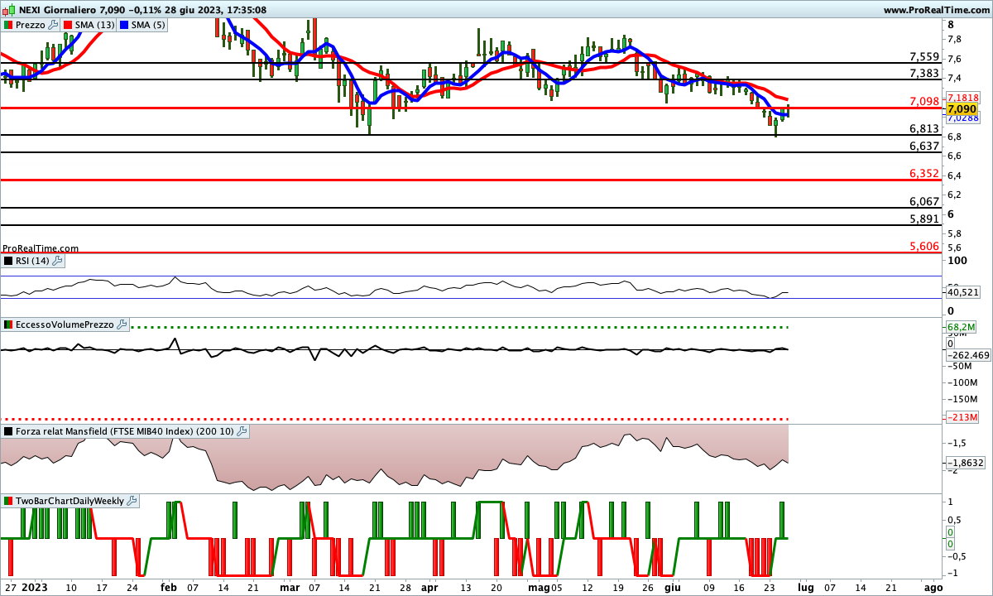The height and width of the screenshot is (596, 993).
Task: Click the -1,8632 Mansfield value tag
Action: 965,463
